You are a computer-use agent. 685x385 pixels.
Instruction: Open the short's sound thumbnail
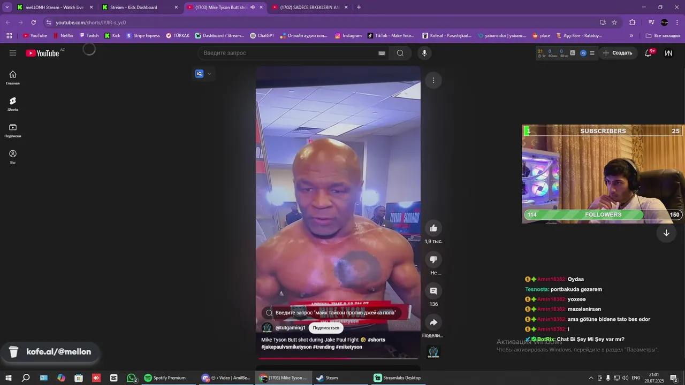coord(433,352)
